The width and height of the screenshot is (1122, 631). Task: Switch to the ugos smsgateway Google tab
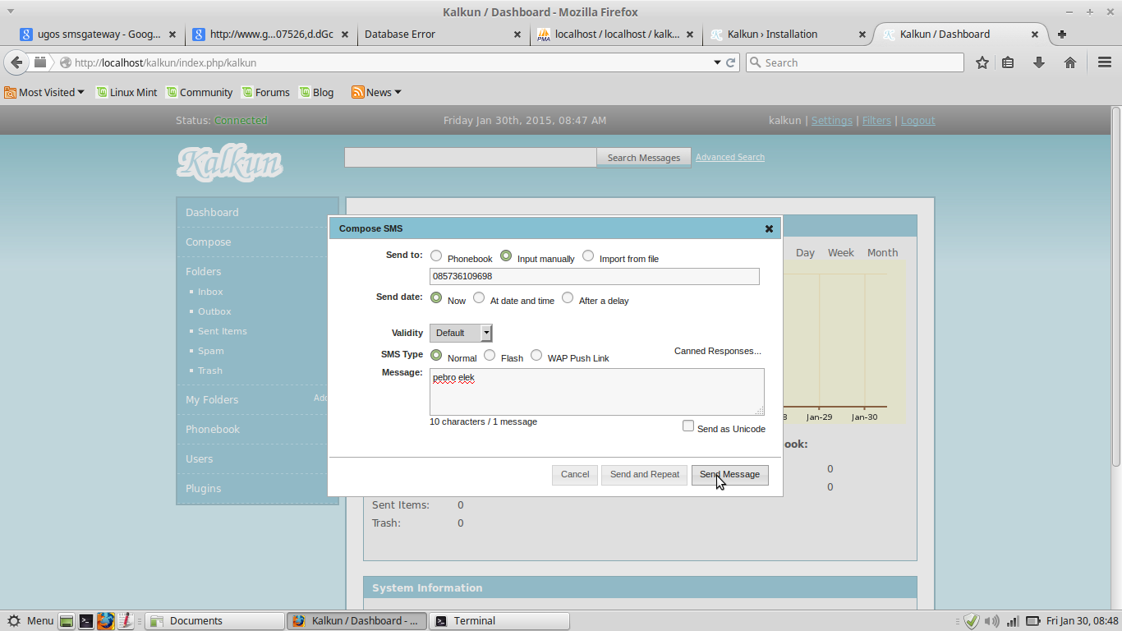coord(99,35)
